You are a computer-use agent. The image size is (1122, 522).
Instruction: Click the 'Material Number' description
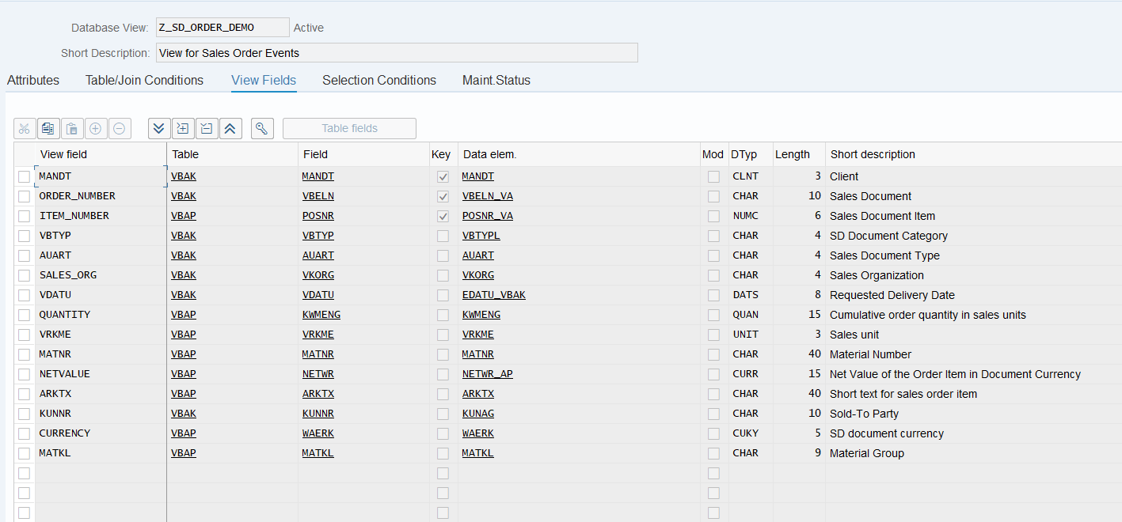870,354
